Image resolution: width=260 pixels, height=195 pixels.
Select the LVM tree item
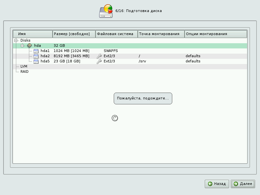[24, 66]
